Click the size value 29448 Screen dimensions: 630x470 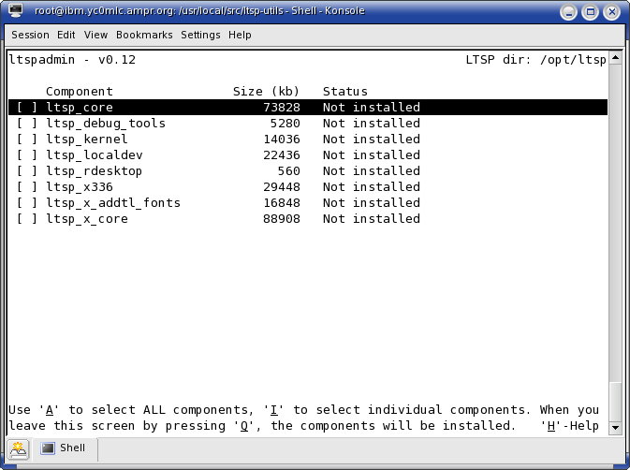click(x=282, y=187)
